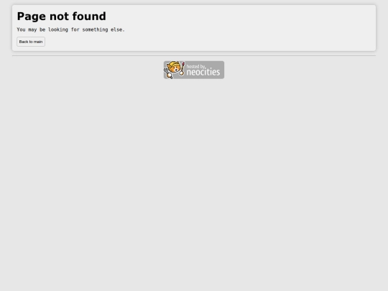Visit Neocities through the footer badge
This screenshot has width=388, height=291.
click(194, 70)
